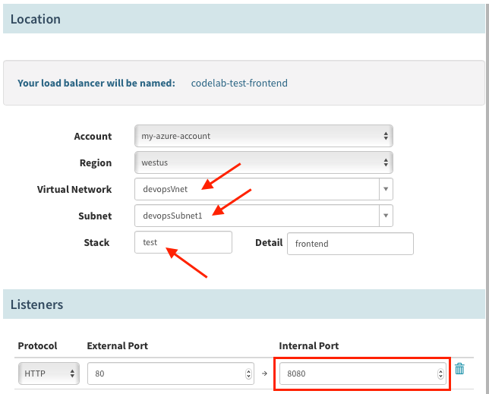Click the Virtual Network label
The height and width of the screenshot is (394, 489).
(74, 189)
